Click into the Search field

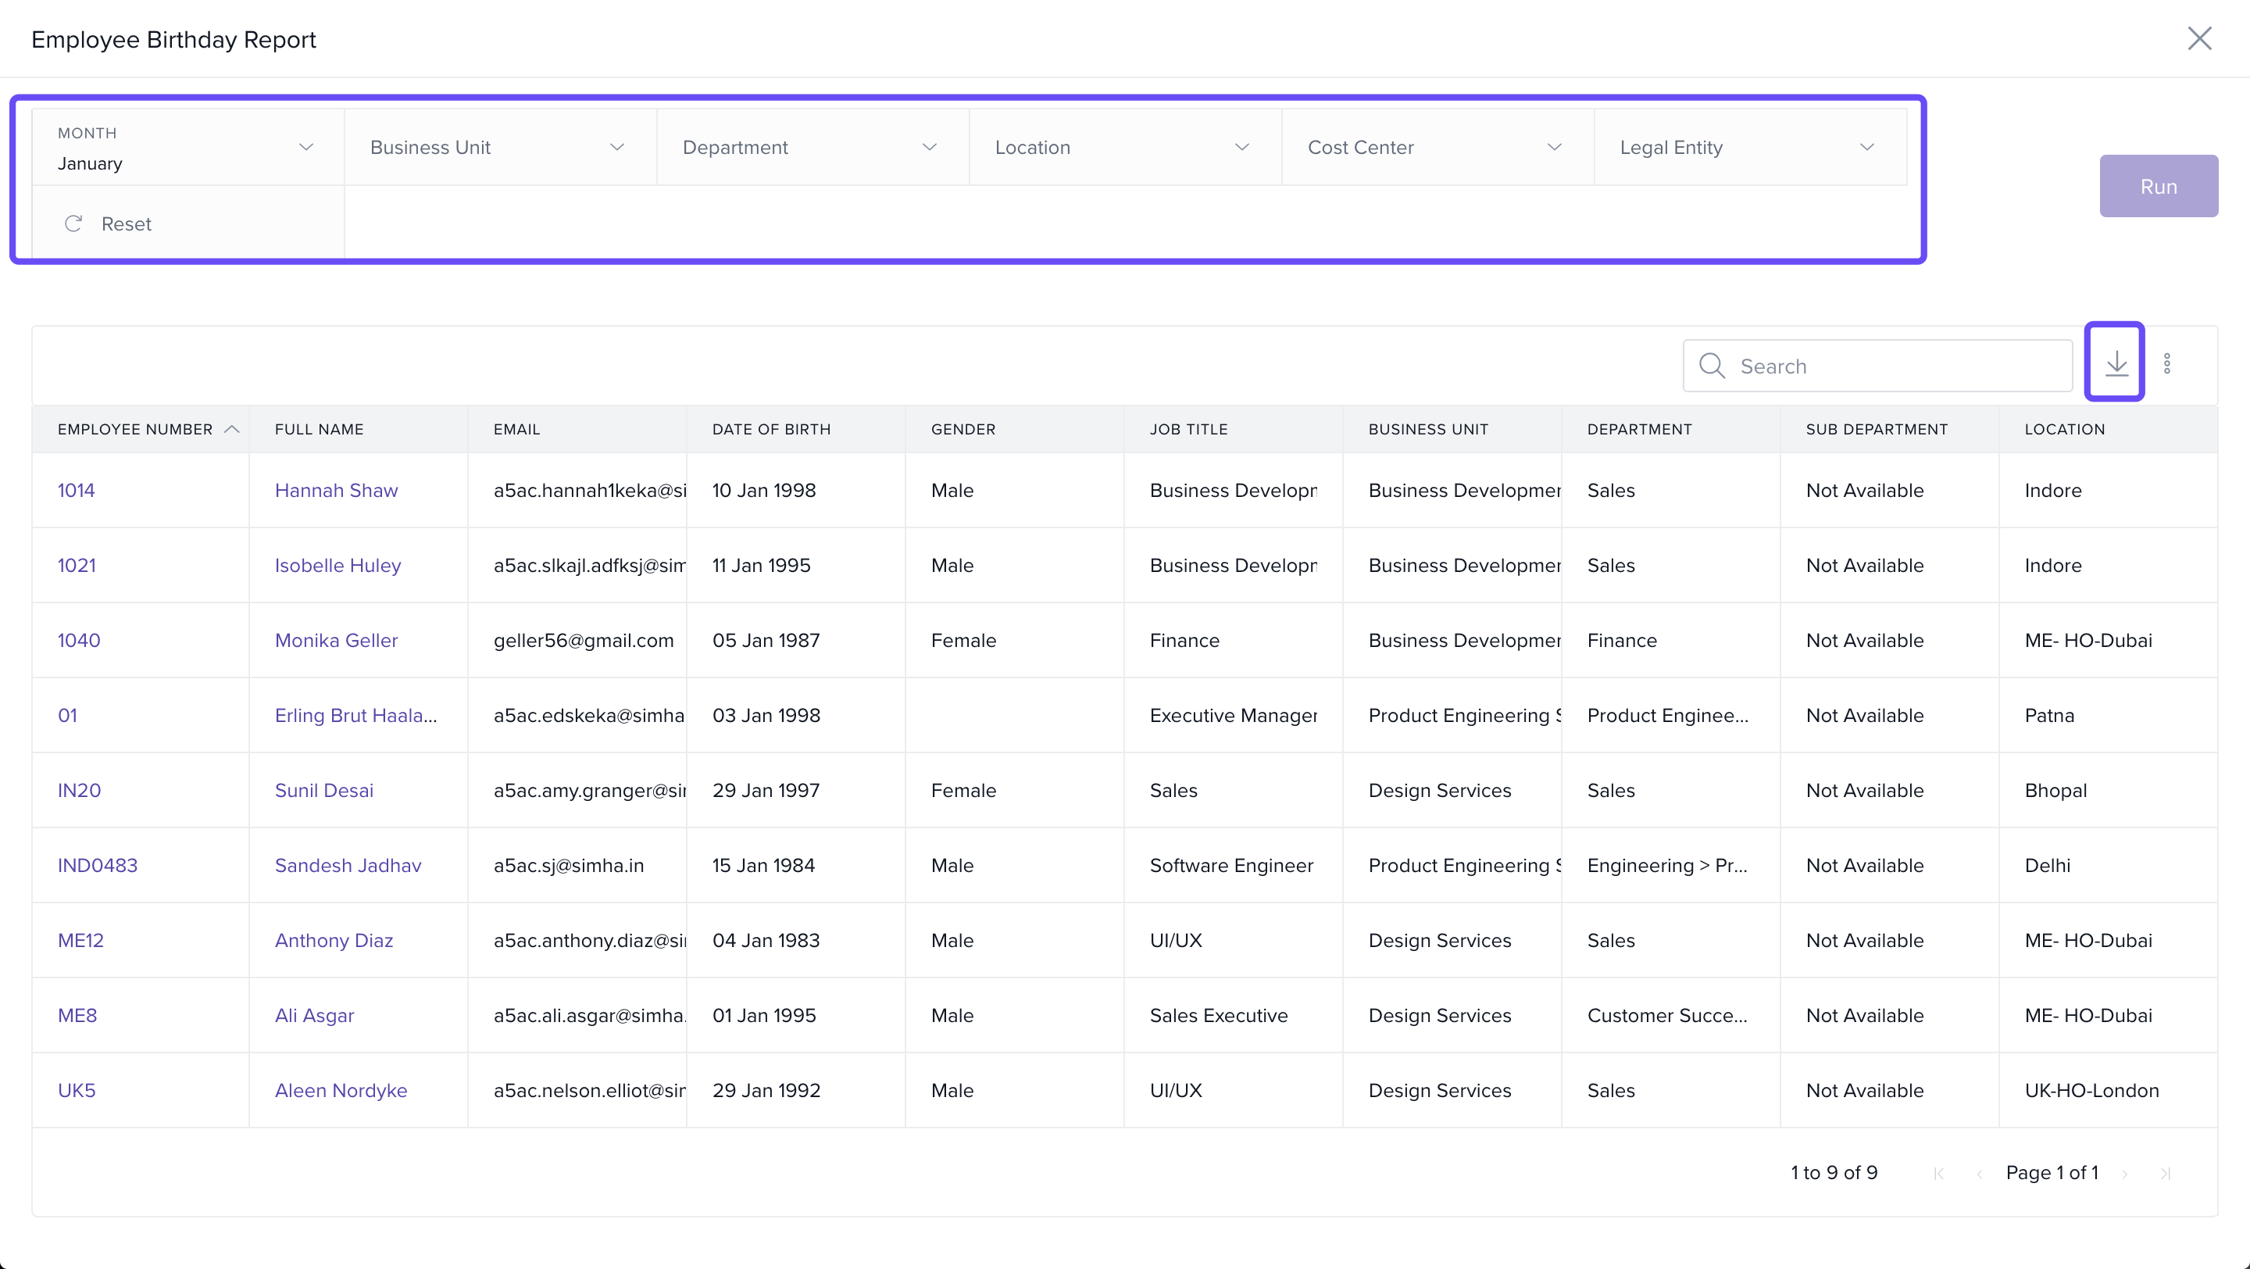click(1895, 366)
